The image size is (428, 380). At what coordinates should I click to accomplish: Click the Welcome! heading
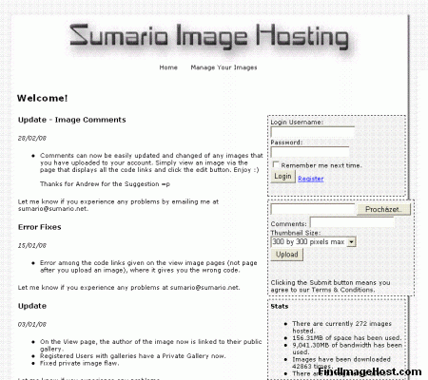pyautogui.click(x=43, y=98)
